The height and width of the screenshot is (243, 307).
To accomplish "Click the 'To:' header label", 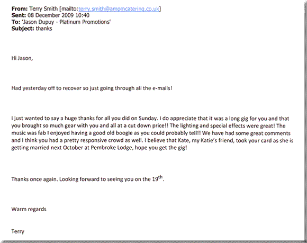I will 16,22.
